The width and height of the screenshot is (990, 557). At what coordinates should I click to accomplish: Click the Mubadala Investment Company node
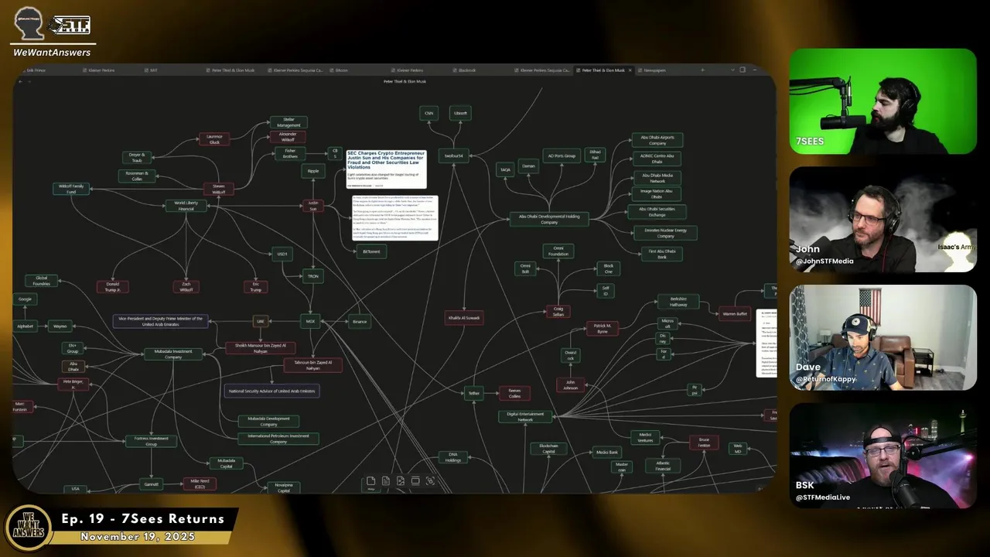tap(173, 354)
